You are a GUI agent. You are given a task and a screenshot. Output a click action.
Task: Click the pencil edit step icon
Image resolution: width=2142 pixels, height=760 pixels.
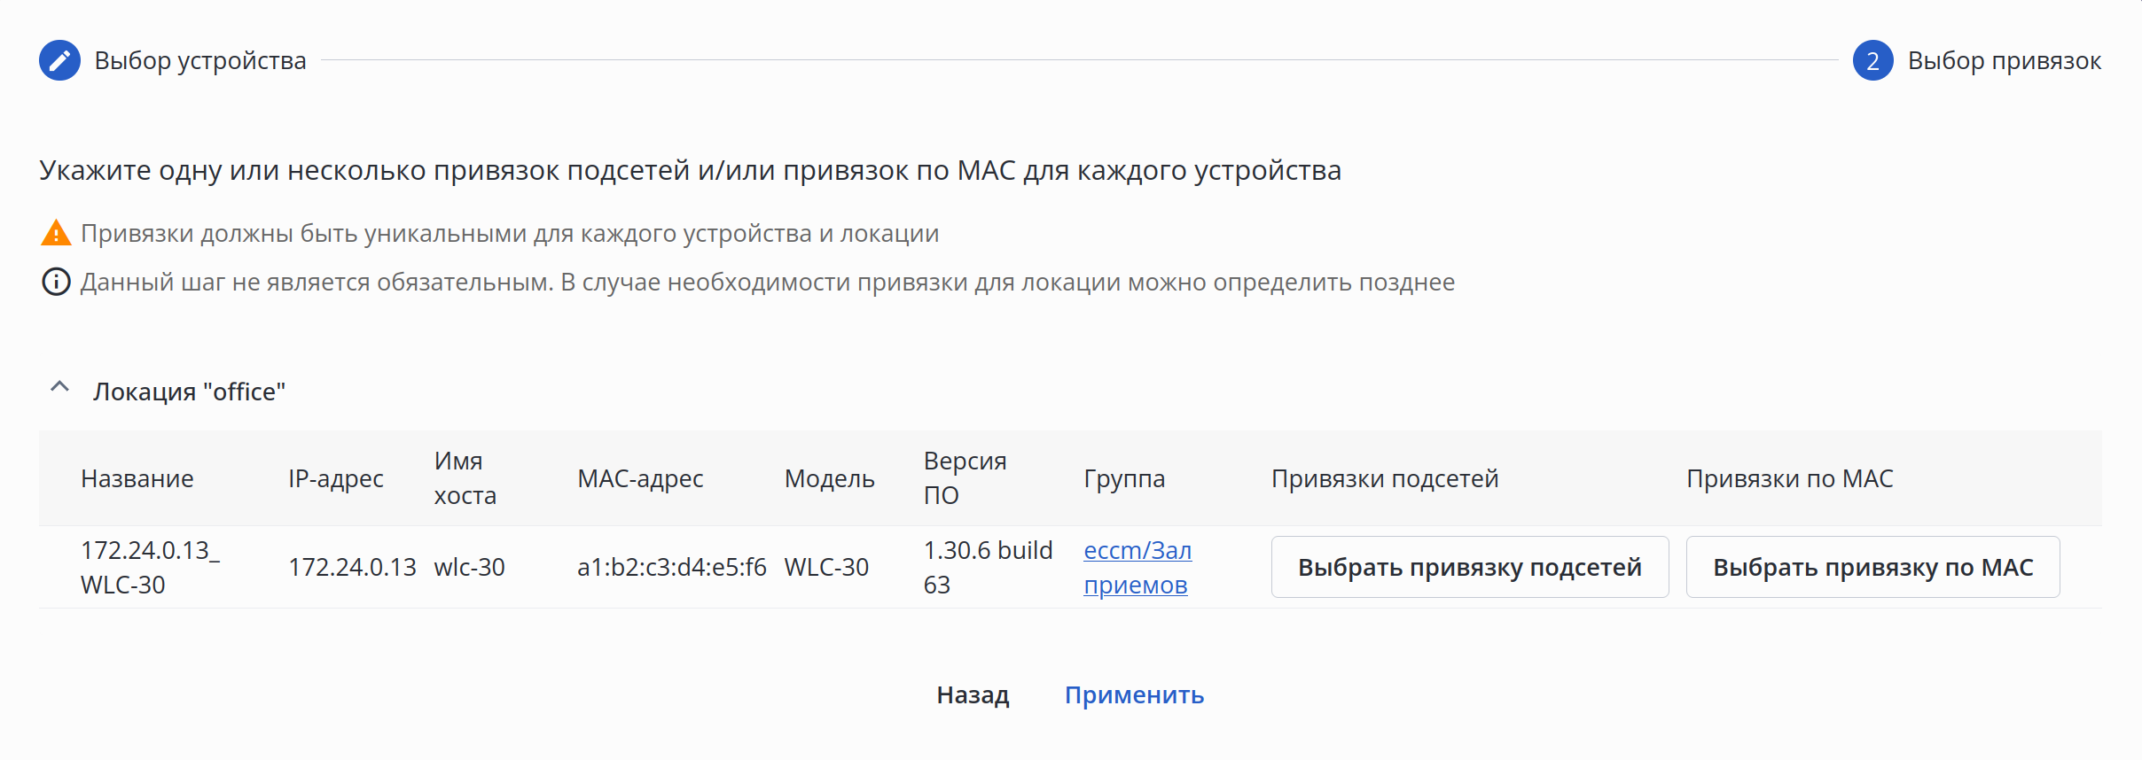coord(59,60)
